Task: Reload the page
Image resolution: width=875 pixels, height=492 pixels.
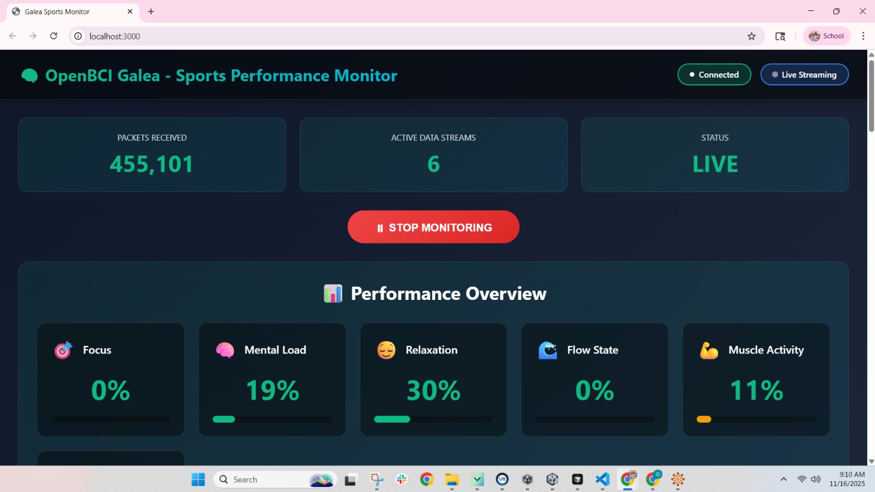Action: (x=54, y=36)
